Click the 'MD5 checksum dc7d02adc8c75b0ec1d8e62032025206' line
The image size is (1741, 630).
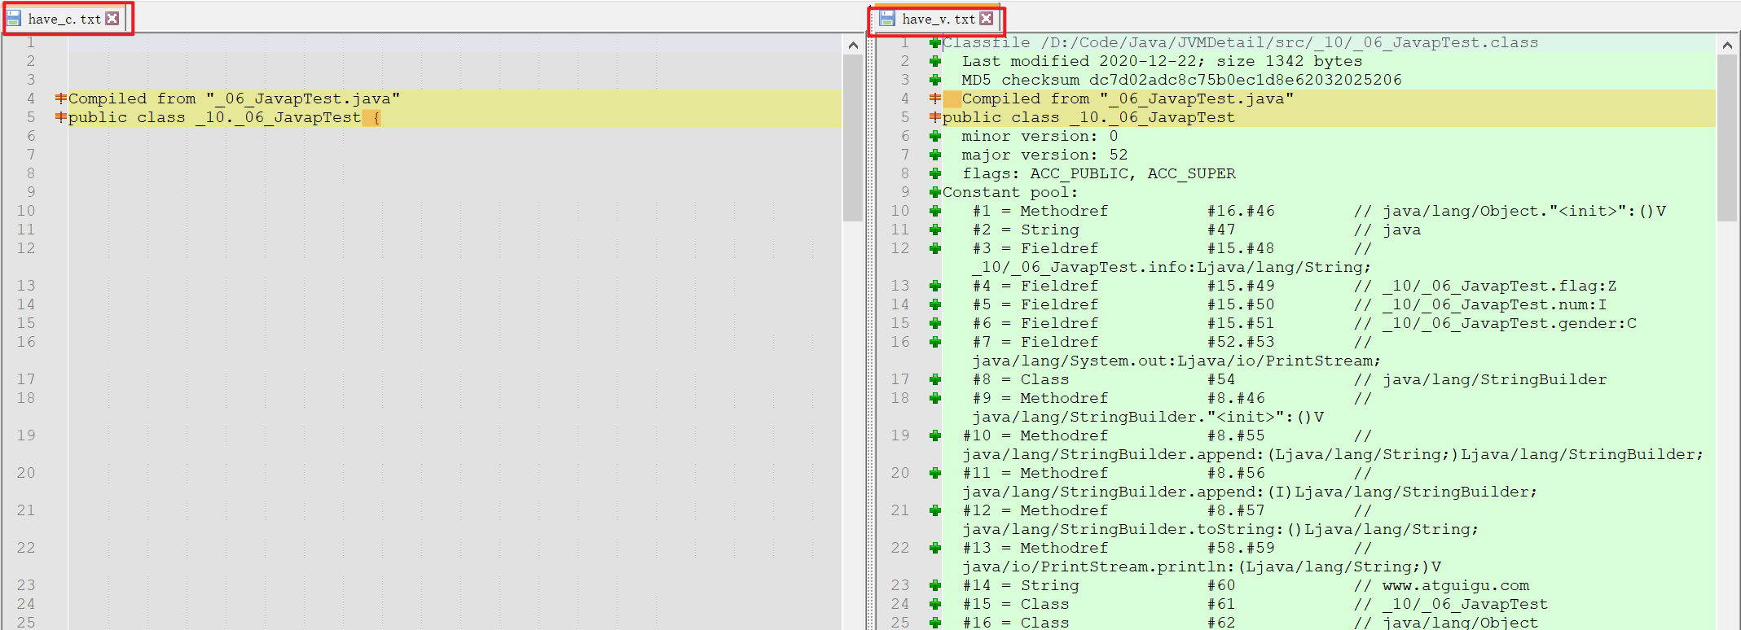point(1181,80)
